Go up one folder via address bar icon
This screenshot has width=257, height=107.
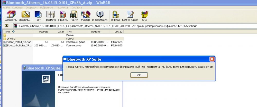pyautogui.click(x=7, y=26)
